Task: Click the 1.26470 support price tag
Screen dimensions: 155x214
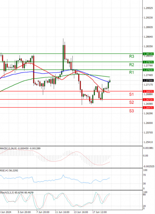Action: coord(148,108)
